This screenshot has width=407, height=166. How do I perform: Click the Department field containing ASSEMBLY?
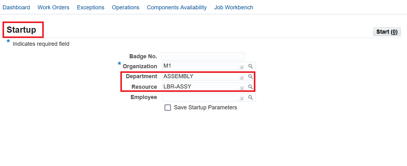coord(200,76)
